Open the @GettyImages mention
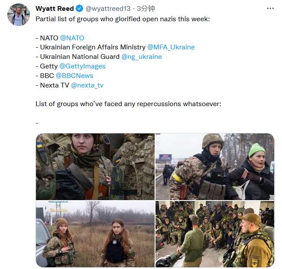The height and width of the screenshot is (269, 282). (82, 66)
